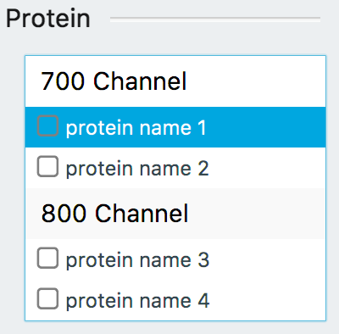Toggle the protein name 4 checkbox
This screenshot has height=334, width=339.
click(x=47, y=298)
